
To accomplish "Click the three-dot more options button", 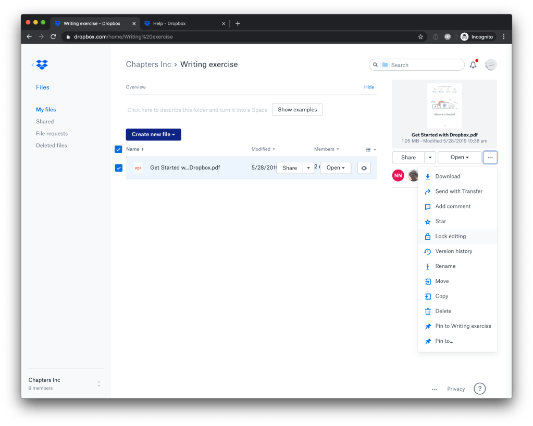I will click(x=490, y=157).
